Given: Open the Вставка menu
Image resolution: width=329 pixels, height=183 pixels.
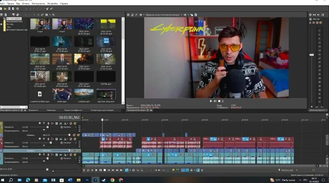Looking at the screenshot, I should click(x=25, y=4).
